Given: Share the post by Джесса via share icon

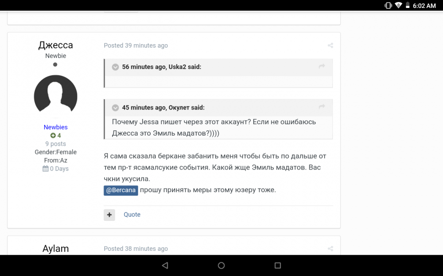Looking at the screenshot, I should 330,45.
